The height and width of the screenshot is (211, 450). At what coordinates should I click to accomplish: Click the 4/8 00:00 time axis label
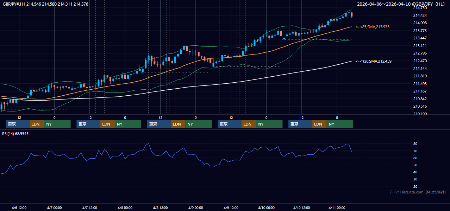125,207
